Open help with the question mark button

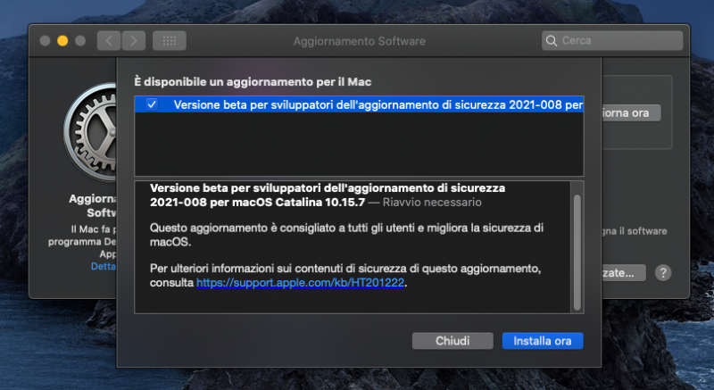click(663, 273)
